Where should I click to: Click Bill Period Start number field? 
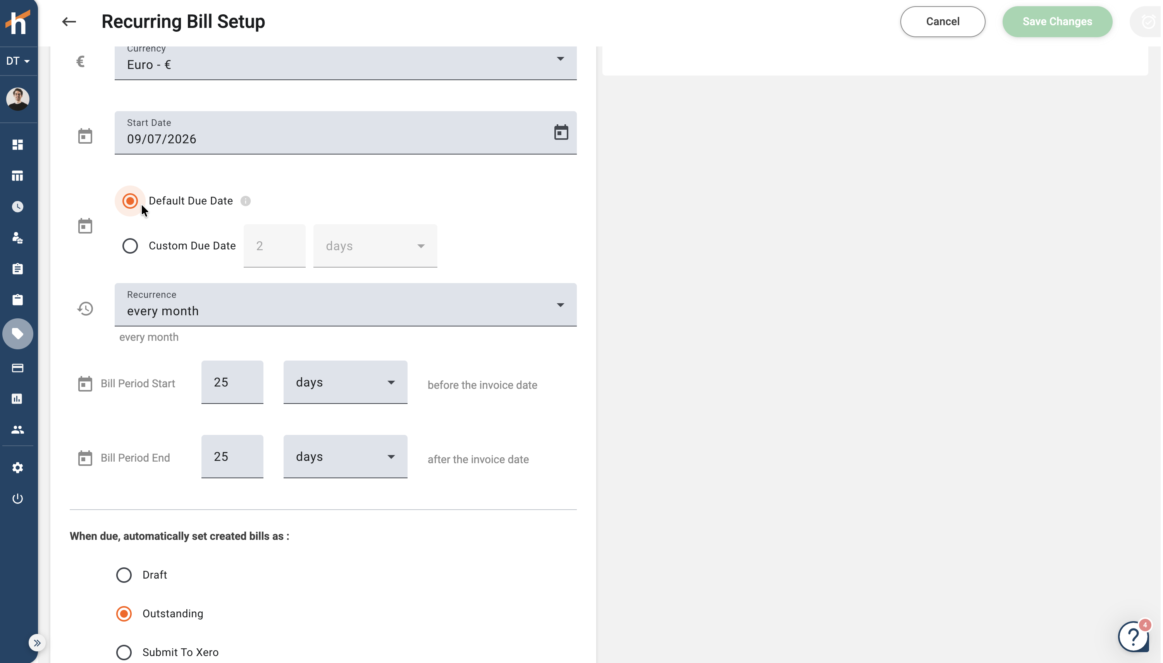click(x=232, y=382)
